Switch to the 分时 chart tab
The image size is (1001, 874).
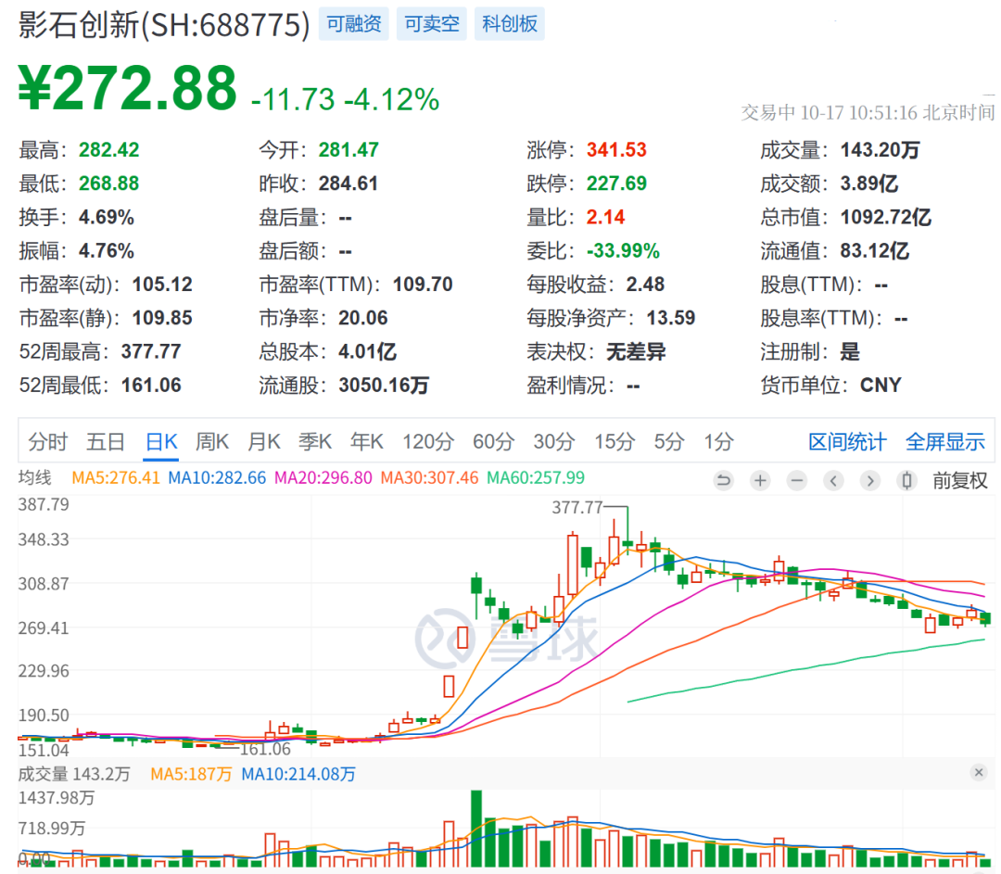click(47, 442)
